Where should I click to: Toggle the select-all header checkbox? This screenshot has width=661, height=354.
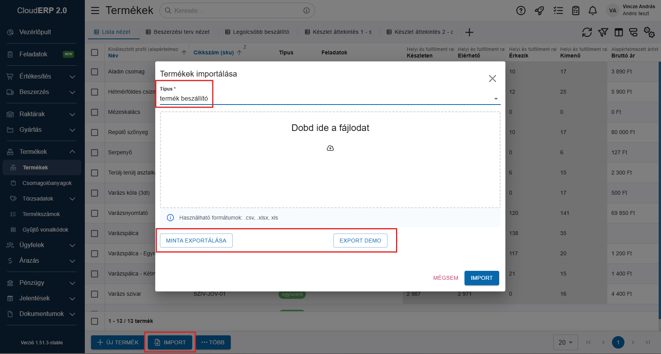click(95, 52)
